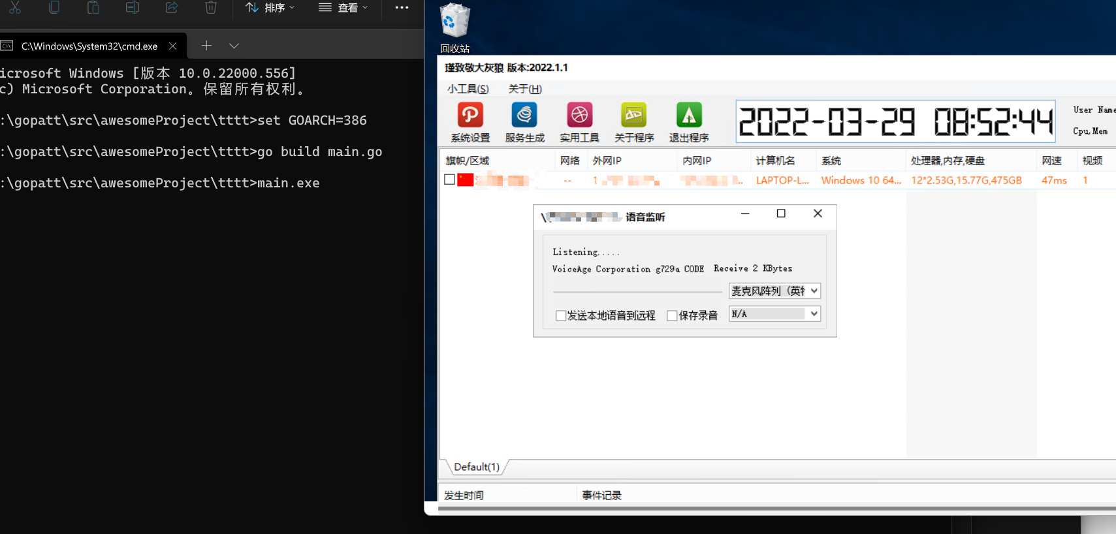Viewport: 1116px width, 534px height.
Task: Click the Delete trash icon in Explorer
Action: [x=211, y=7]
